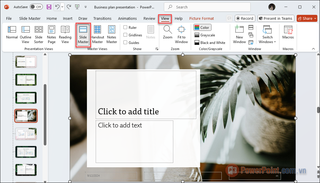
Task: Open the Switch Windows dropdown
Action: pos(267,35)
